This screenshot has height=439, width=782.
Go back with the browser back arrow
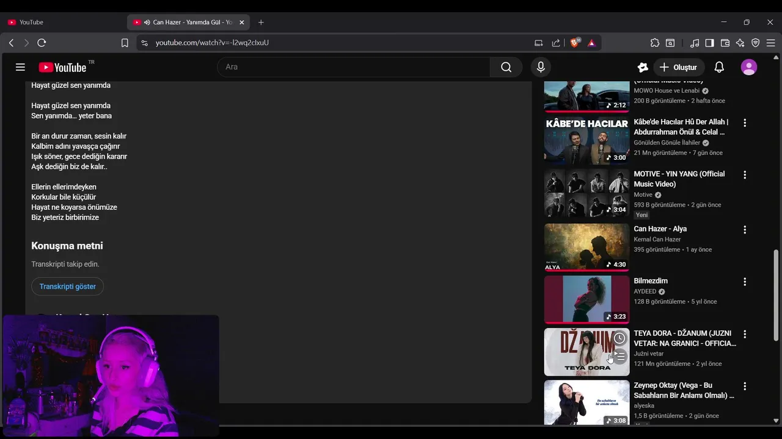tap(11, 43)
